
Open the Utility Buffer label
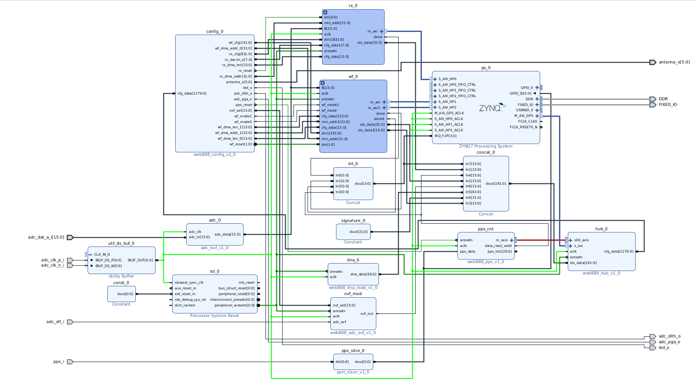click(121, 276)
